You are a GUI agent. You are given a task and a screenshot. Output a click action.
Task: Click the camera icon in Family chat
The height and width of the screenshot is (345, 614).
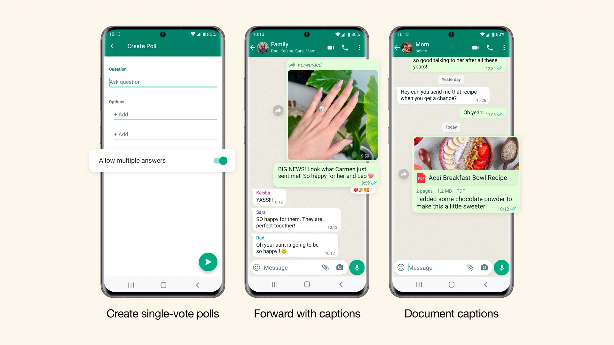[x=340, y=267]
